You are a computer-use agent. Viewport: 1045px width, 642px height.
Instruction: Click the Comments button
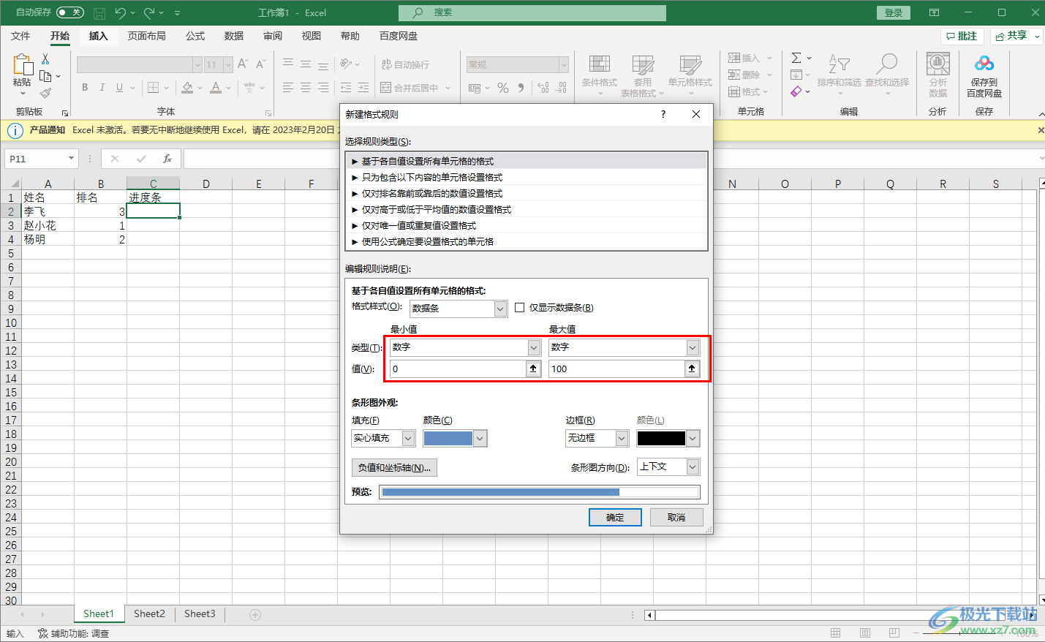pyautogui.click(x=961, y=36)
